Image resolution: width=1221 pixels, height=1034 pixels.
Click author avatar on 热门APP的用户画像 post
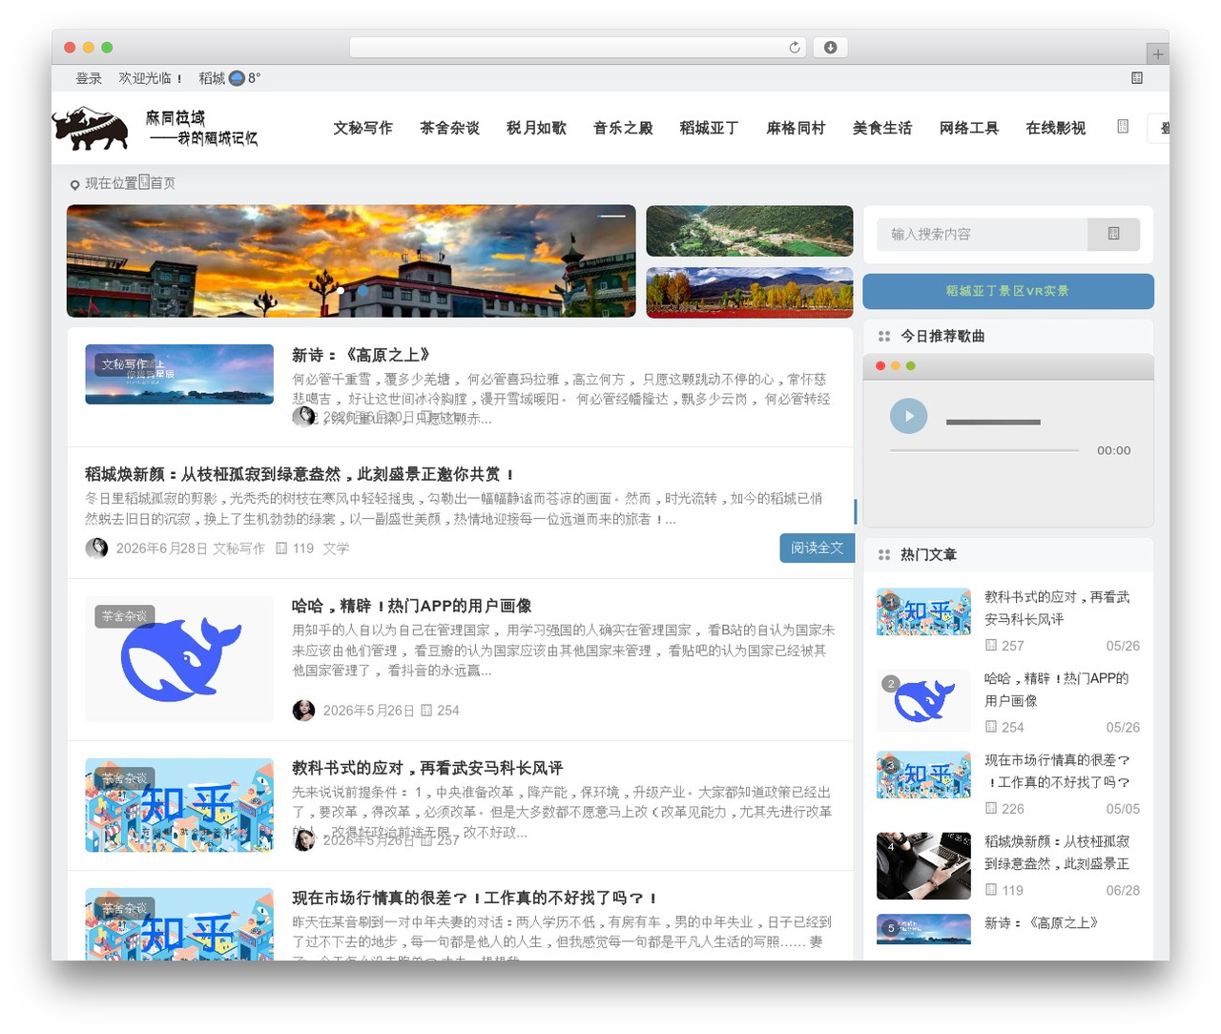(303, 710)
